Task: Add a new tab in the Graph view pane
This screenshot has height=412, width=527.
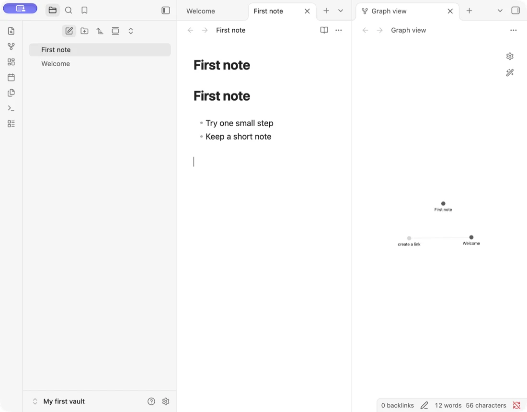Action: tap(469, 11)
